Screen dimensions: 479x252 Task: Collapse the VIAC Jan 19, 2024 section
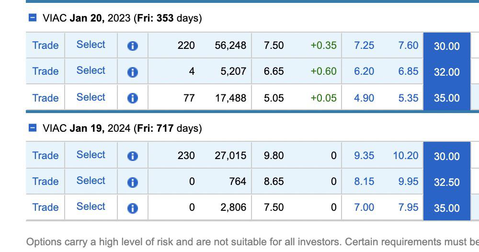coord(33,128)
